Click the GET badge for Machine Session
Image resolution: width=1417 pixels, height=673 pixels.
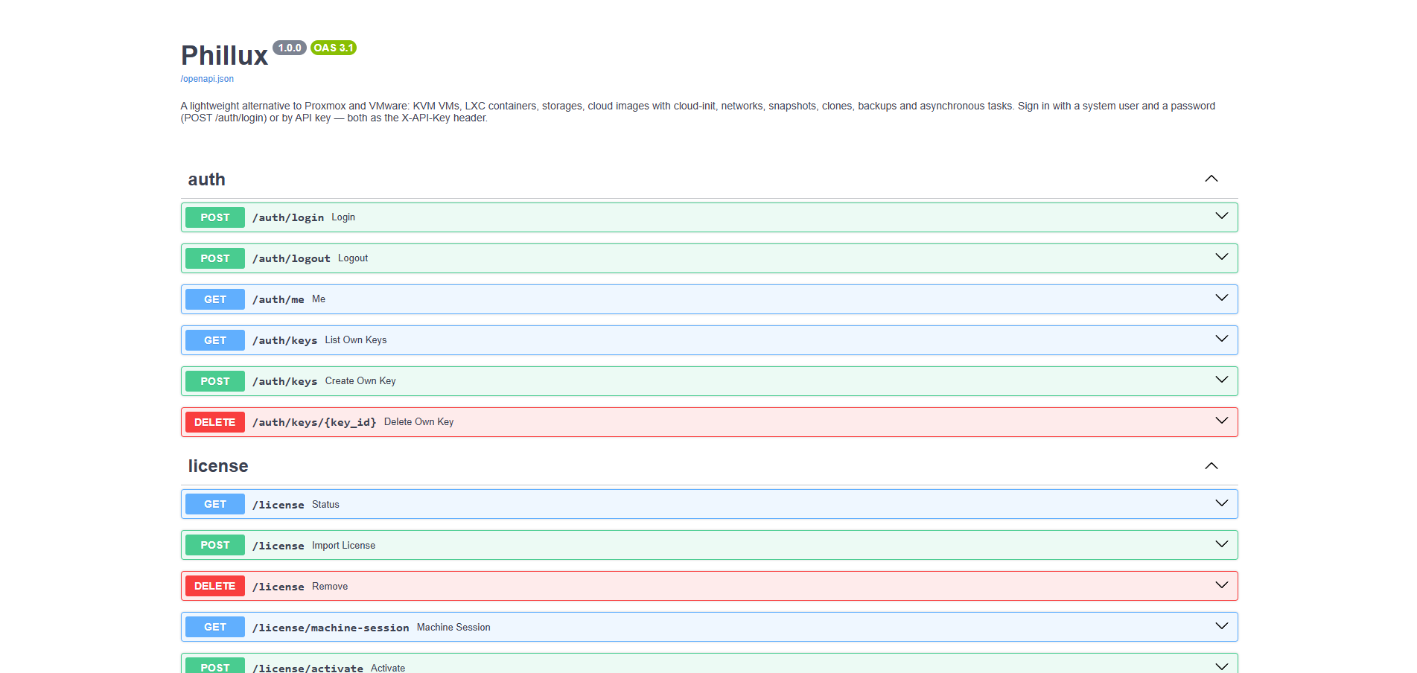tap(215, 627)
